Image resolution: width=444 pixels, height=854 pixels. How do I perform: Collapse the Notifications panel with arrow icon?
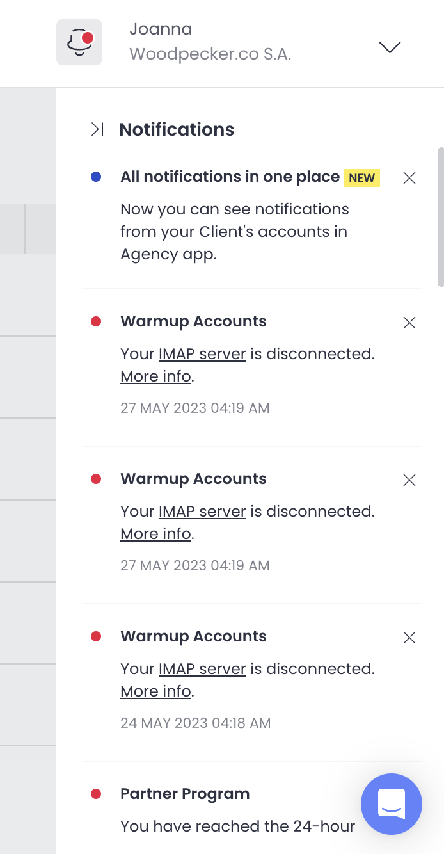97,129
